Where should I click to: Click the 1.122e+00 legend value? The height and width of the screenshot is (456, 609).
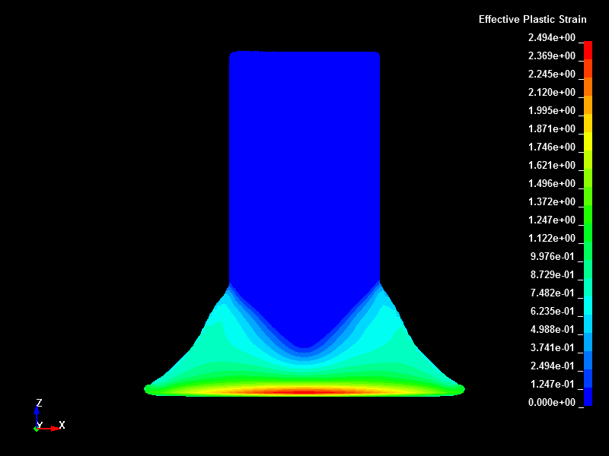[552, 238]
